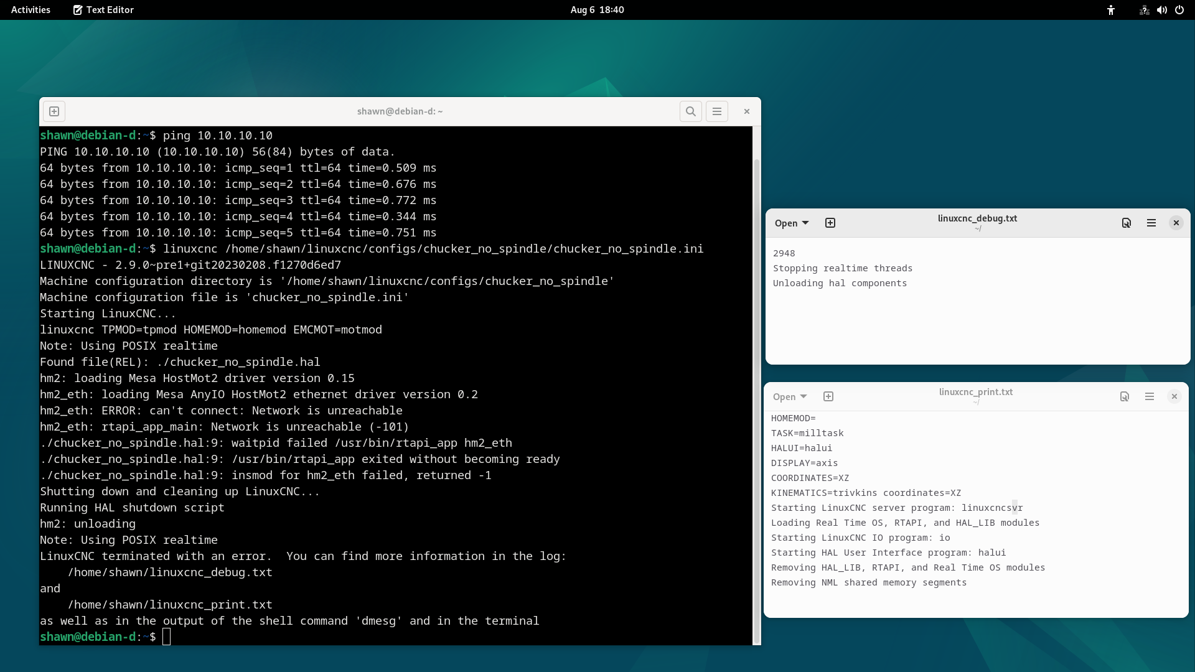Click the '2948' line in debug file
Viewport: 1195px width, 672px height.
pos(784,253)
